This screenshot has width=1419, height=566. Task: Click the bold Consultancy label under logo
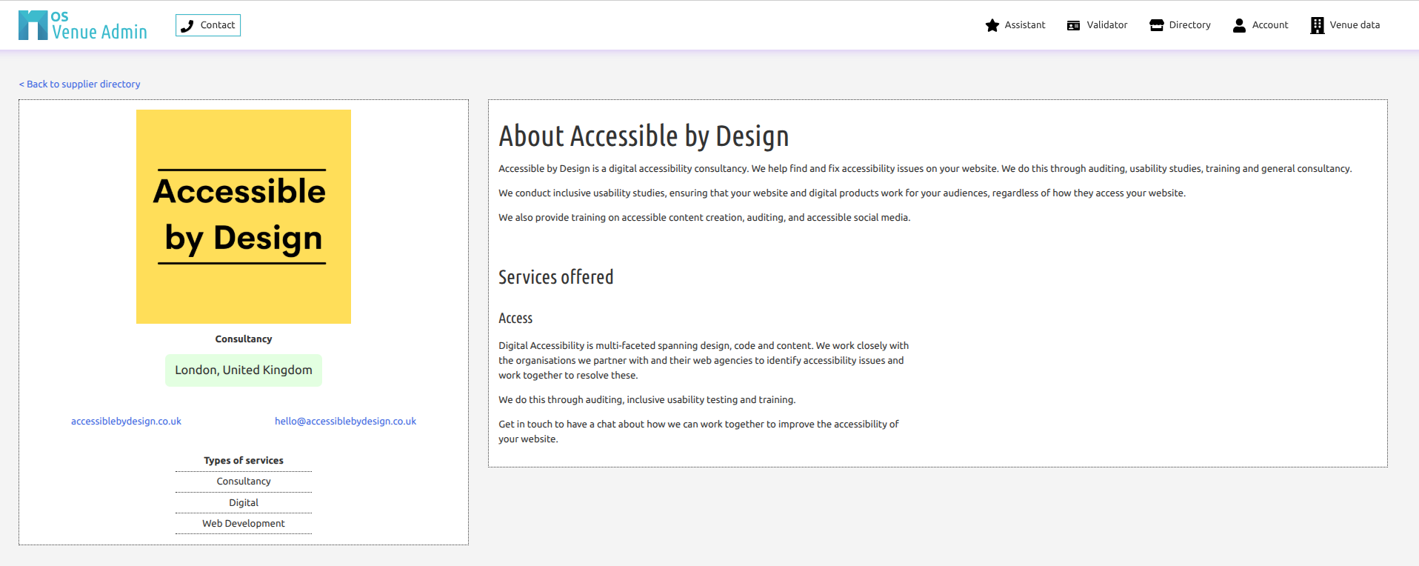(x=244, y=339)
